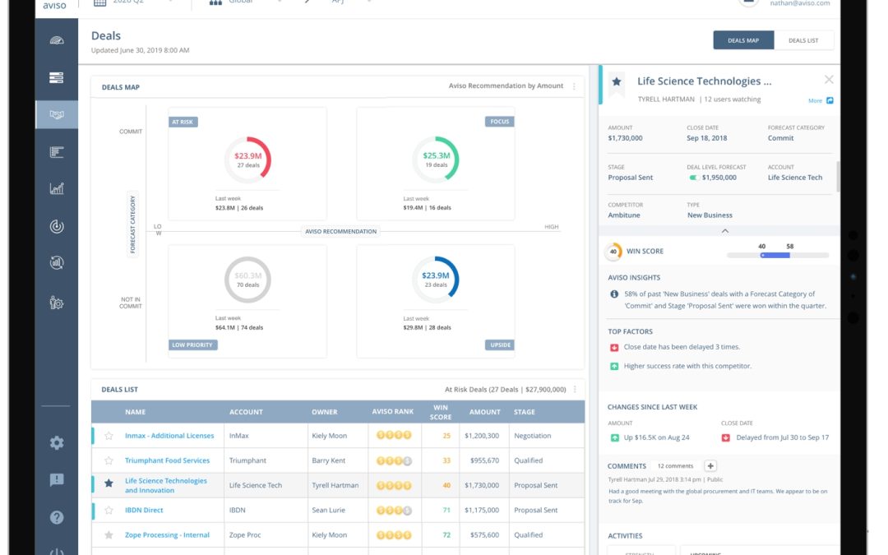Click the $1,200,300 amount cell

482,436
